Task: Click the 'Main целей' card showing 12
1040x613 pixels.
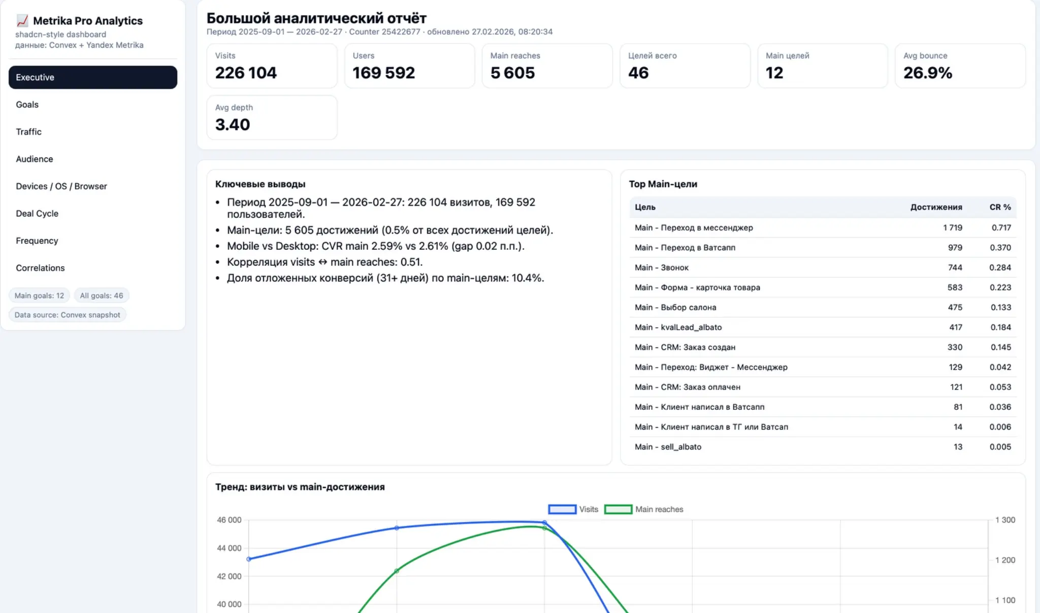Action: coord(823,66)
